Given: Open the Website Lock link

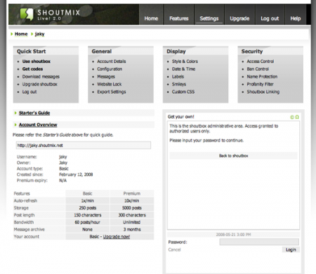Looking at the screenshot, I should click(110, 84).
